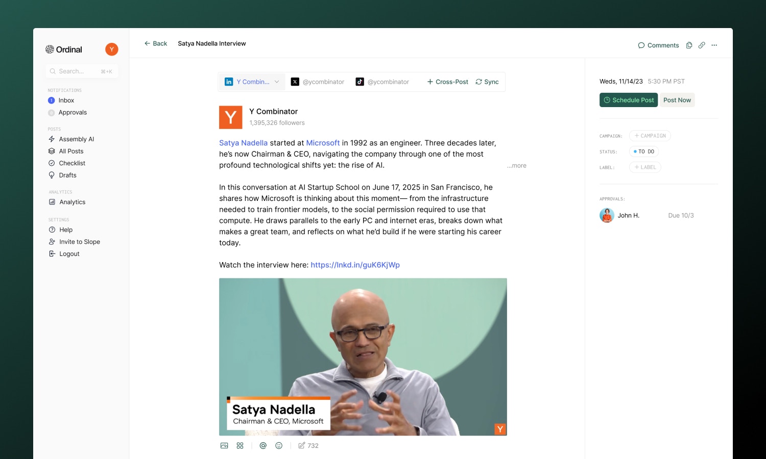766x459 pixels.
Task: Click the add image icon
Action: pyautogui.click(x=224, y=446)
